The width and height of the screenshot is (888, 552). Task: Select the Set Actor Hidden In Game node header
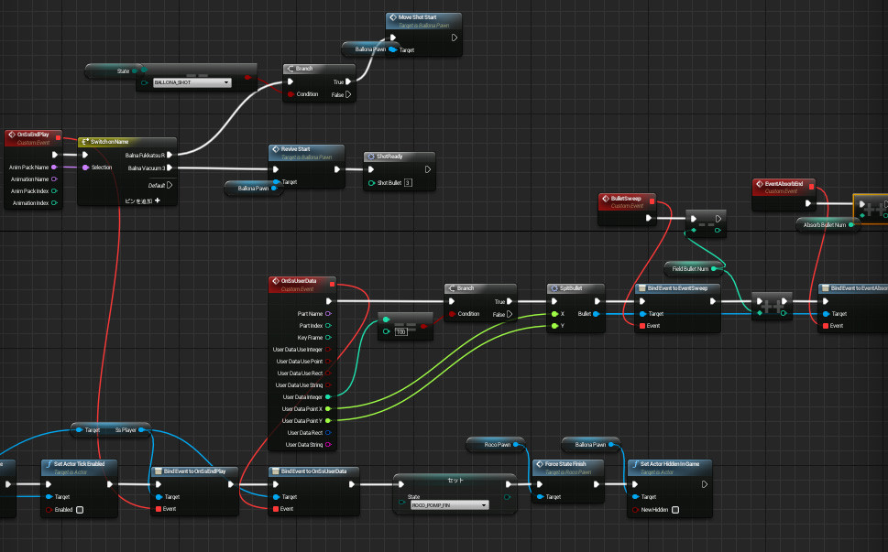[669, 467]
